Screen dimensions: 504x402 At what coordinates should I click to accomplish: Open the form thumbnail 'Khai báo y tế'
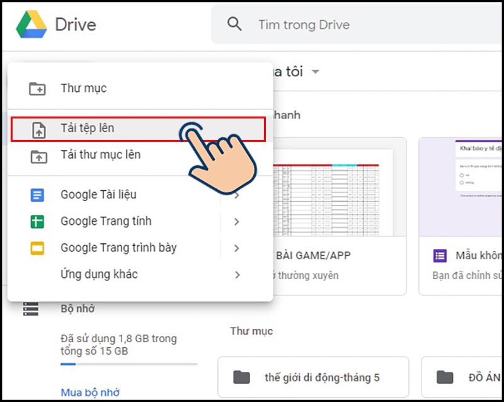[x=461, y=187]
